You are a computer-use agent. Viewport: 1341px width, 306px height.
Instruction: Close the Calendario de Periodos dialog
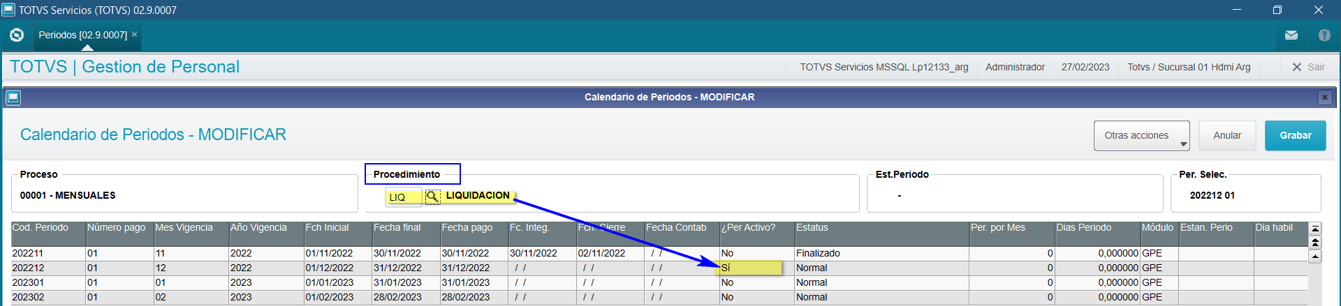1324,98
